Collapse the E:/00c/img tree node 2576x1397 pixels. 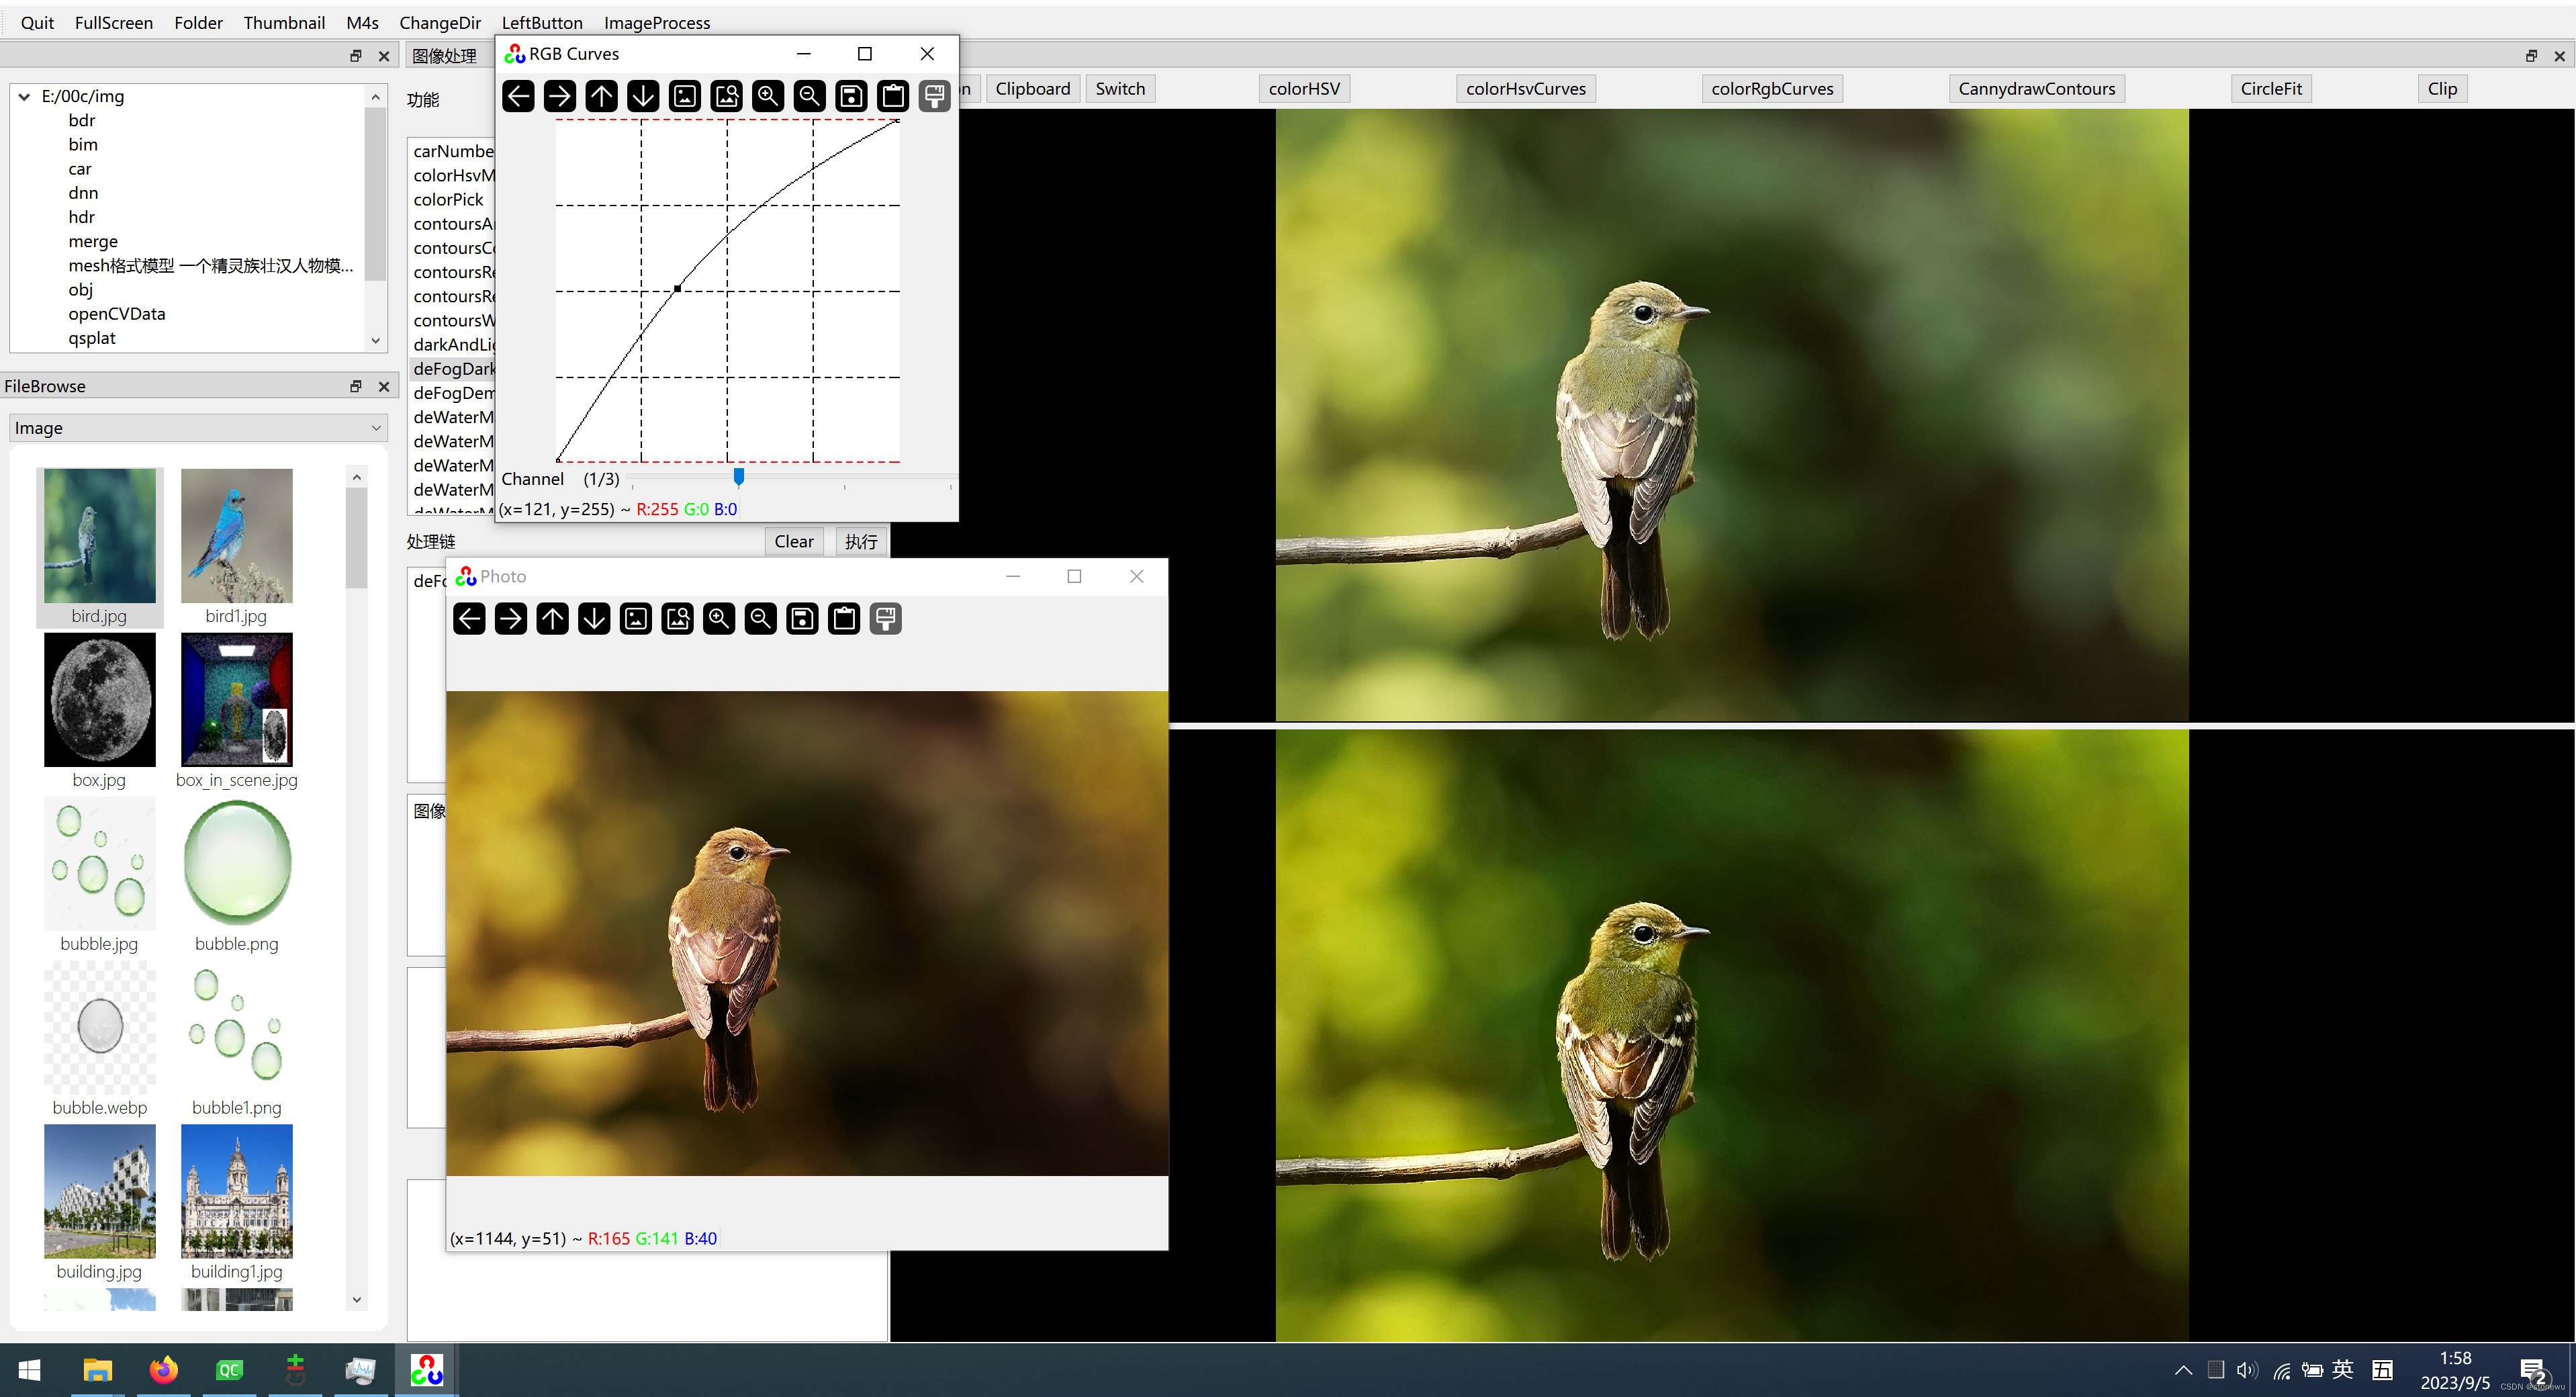click(24, 97)
